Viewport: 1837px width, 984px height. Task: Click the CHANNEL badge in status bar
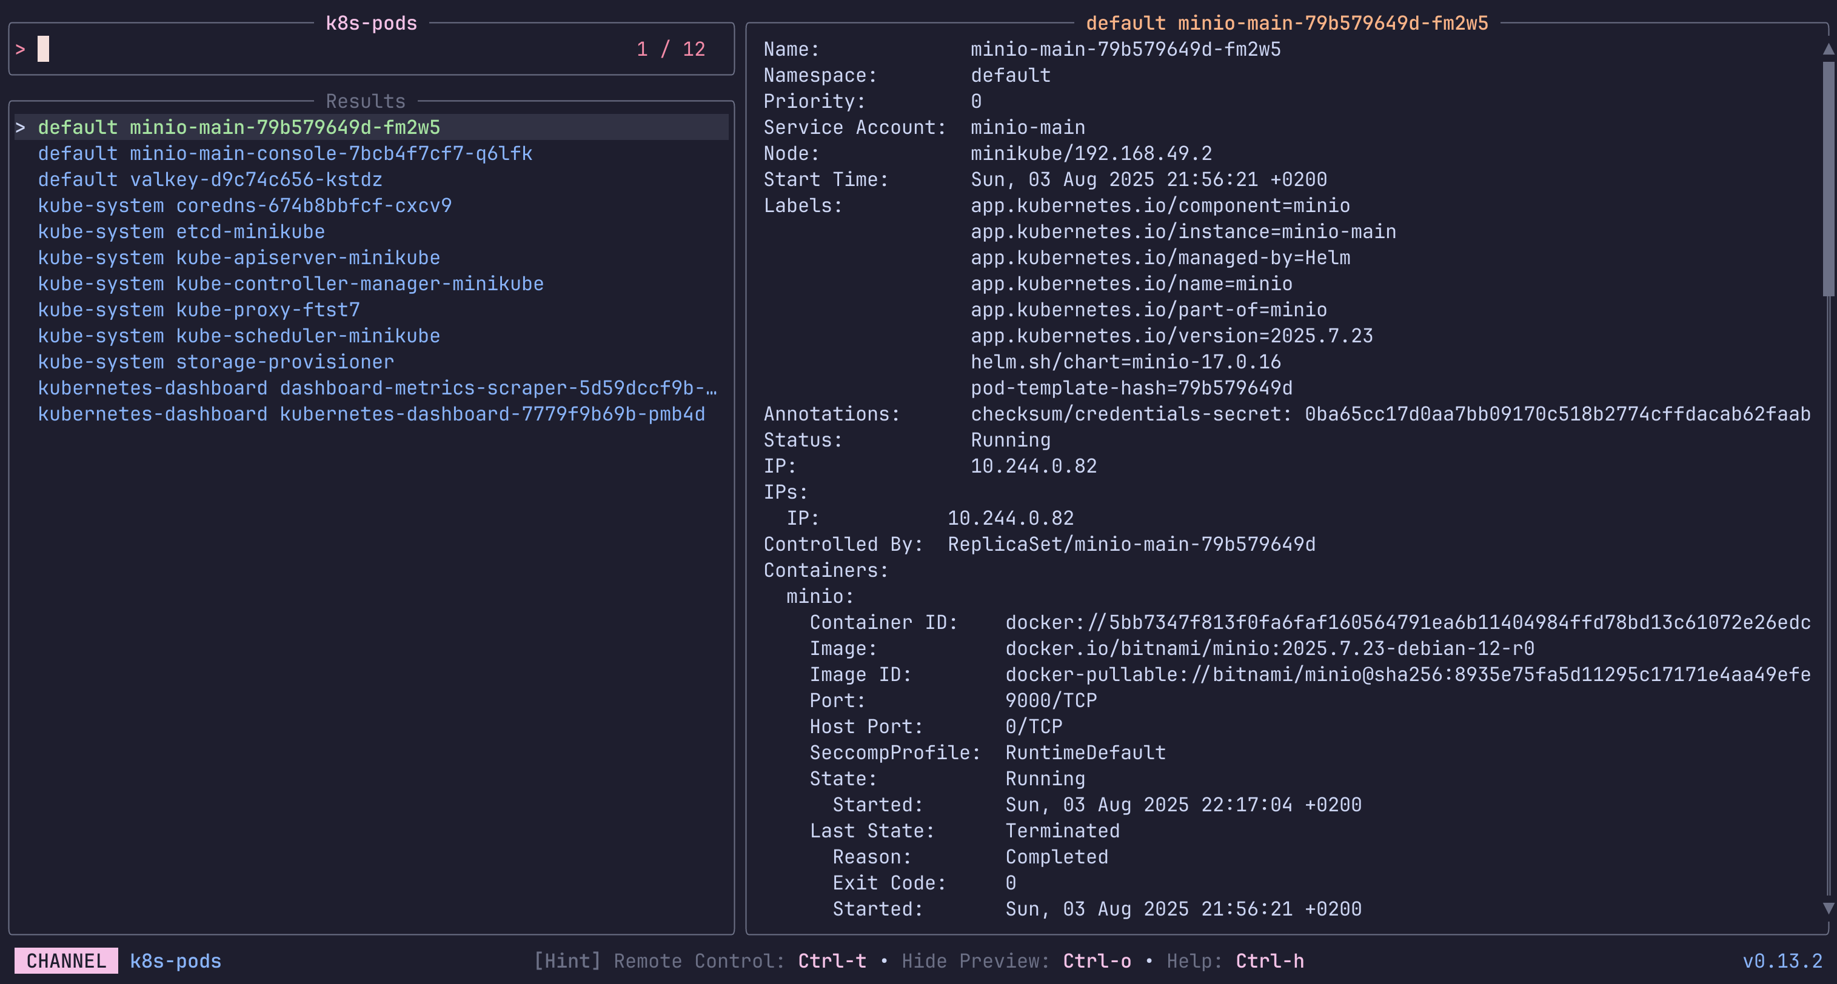click(66, 961)
